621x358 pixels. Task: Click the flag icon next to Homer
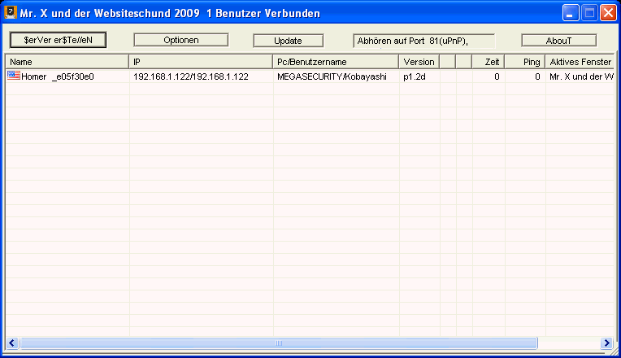tap(13, 76)
